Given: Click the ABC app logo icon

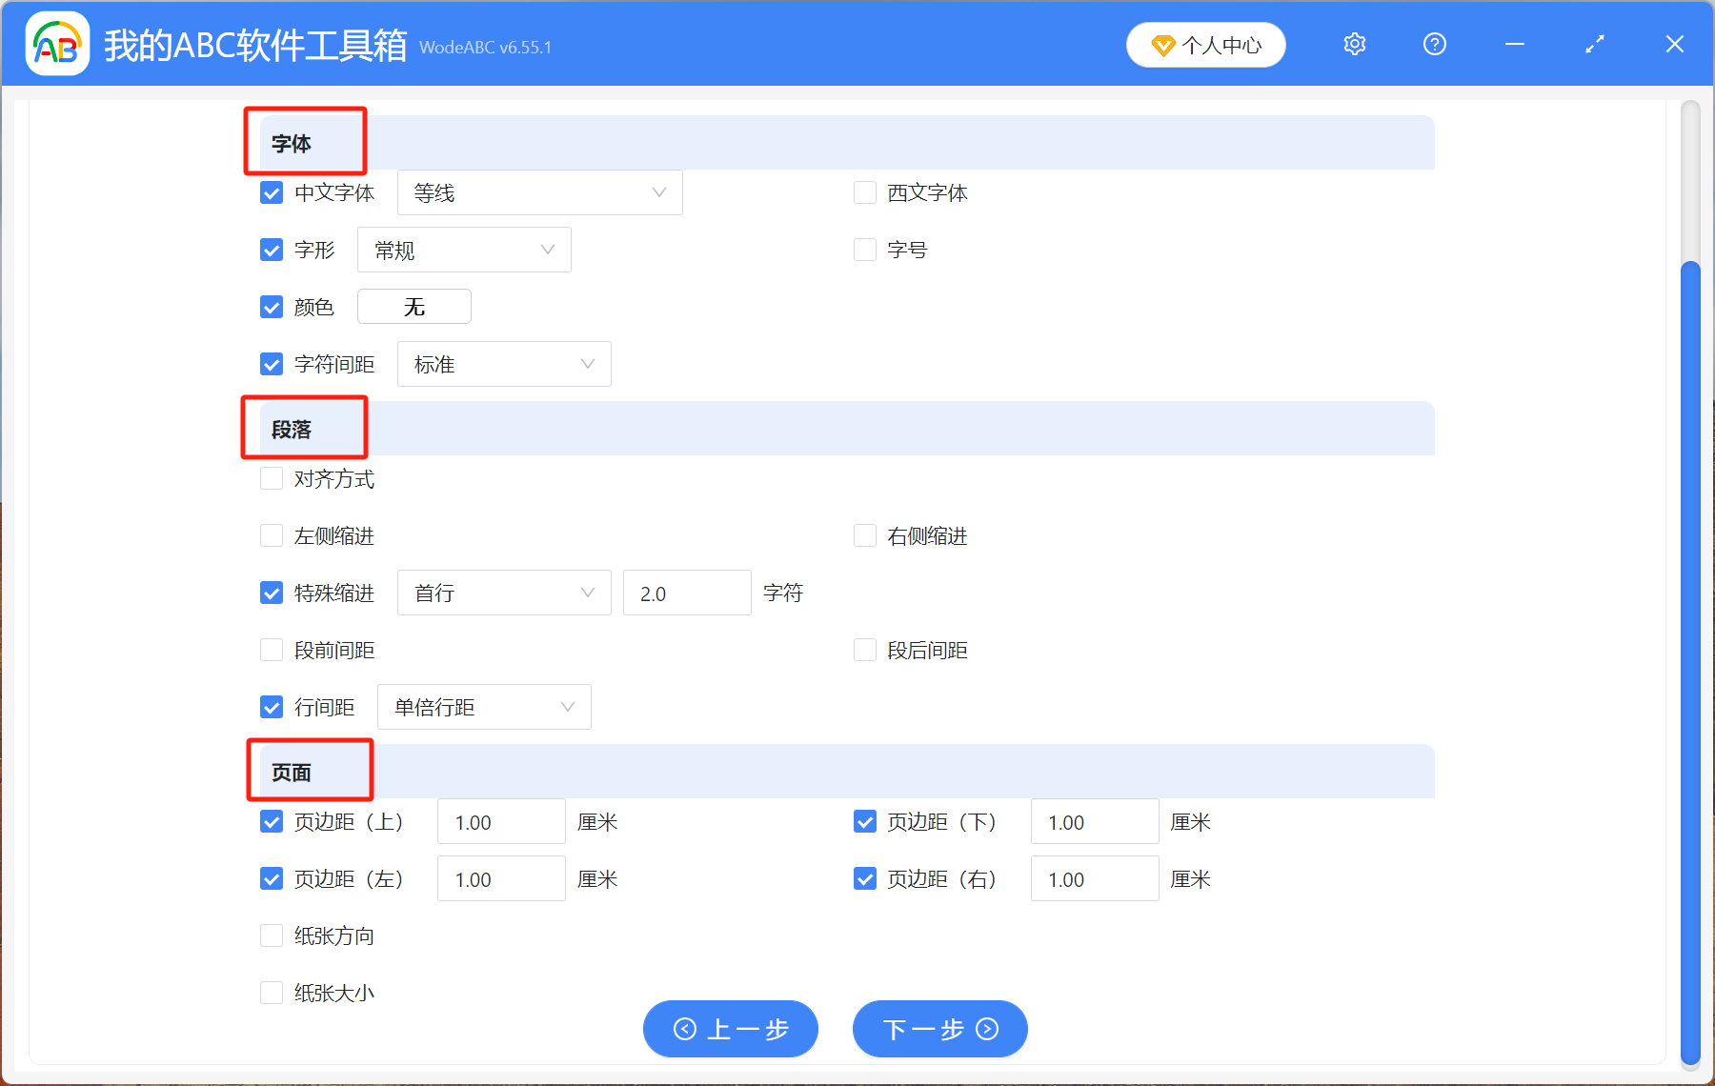Looking at the screenshot, I should 56,44.
